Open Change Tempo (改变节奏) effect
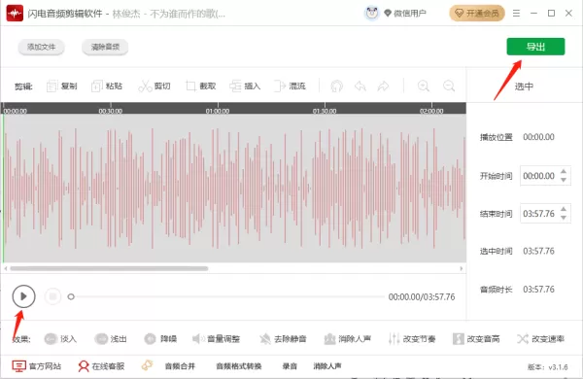 click(x=412, y=339)
